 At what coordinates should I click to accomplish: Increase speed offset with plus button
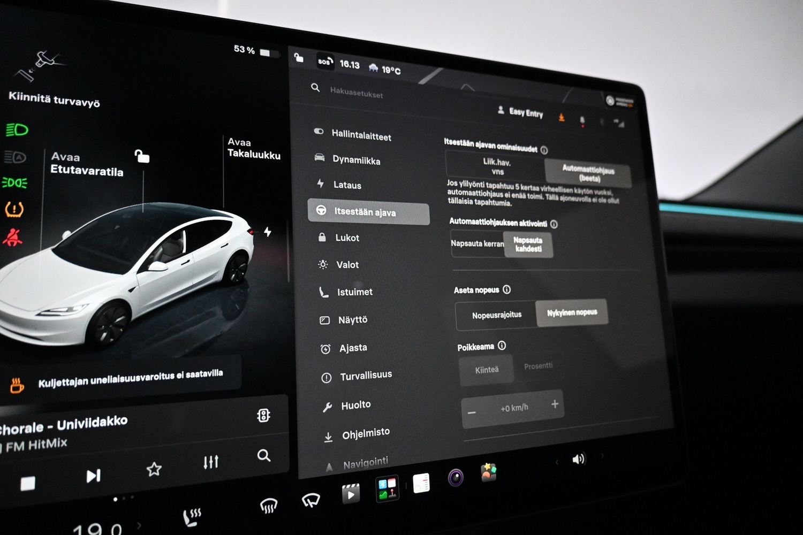(555, 404)
